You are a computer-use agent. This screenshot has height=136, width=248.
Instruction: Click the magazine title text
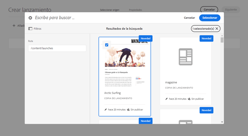coord(171,82)
